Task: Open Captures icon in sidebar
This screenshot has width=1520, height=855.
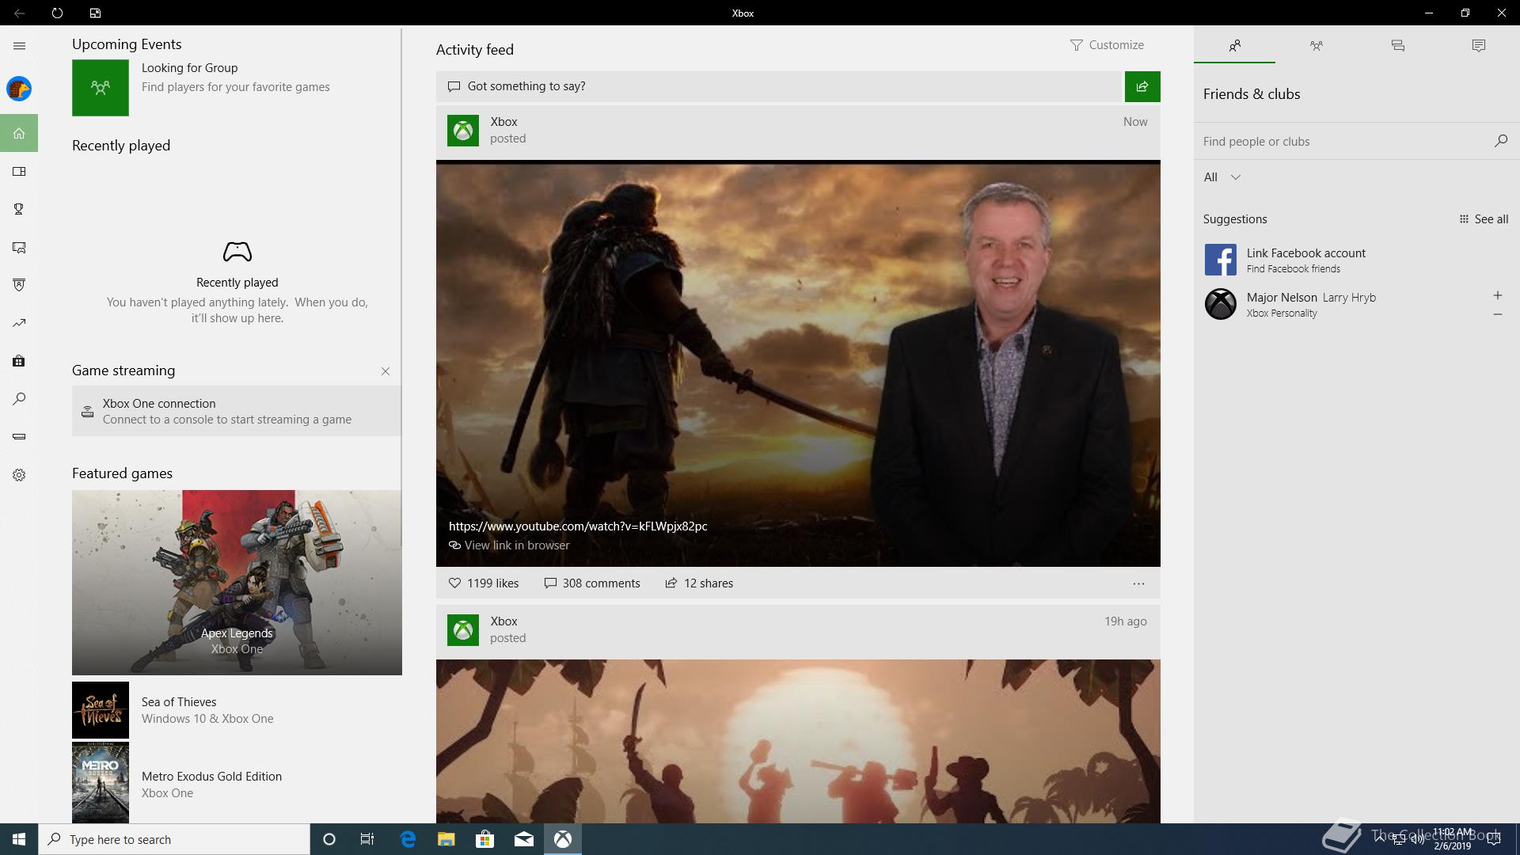Action: pyautogui.click(x=19, y=247)
